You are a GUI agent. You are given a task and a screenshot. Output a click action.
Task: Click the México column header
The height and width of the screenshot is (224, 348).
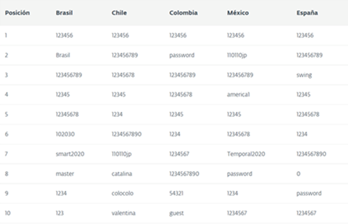click(238, 13)
